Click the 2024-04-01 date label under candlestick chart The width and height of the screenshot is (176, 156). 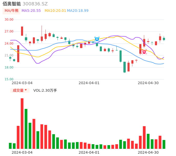pos(89,83)
